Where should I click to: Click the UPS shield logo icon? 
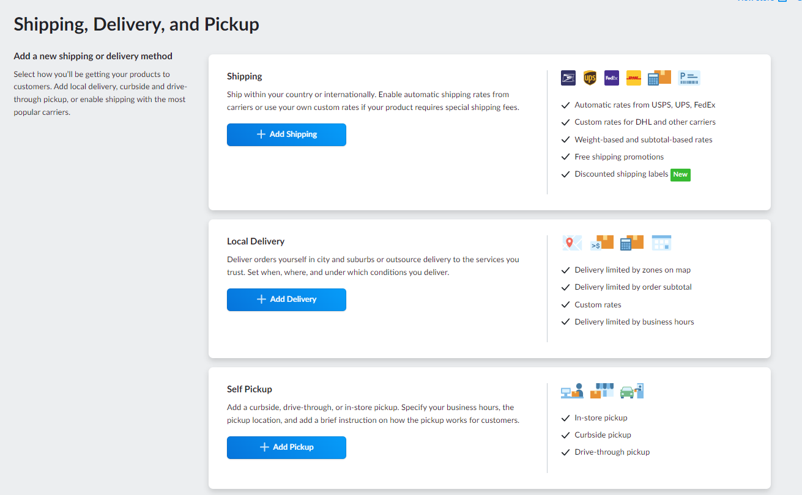pos(590,78)
